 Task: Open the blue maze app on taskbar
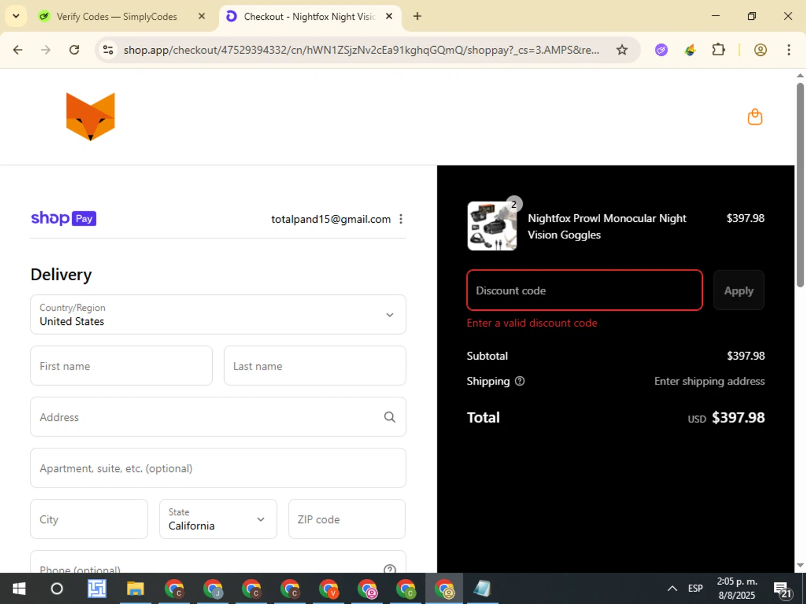(97, 589)
